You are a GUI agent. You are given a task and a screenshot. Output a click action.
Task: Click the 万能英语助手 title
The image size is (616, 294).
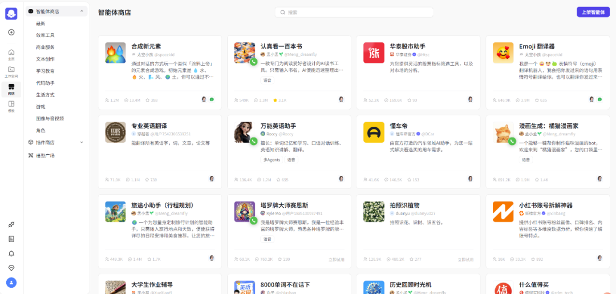[278, 126]
